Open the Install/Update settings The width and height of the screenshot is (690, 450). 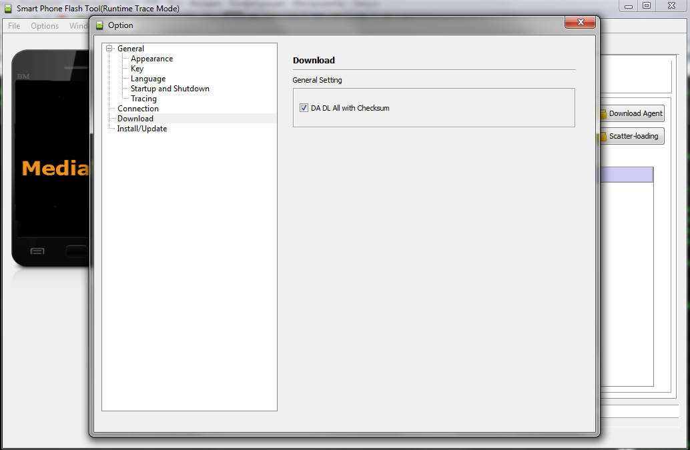[x=141, y=129]
